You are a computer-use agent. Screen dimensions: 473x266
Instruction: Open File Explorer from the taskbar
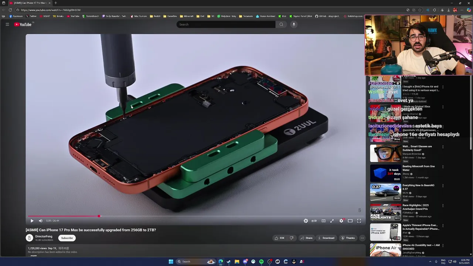[x=237, y=262]
